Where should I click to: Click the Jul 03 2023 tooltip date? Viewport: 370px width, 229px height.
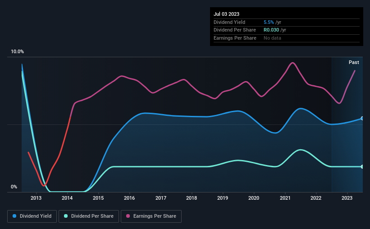click(226, 14)
